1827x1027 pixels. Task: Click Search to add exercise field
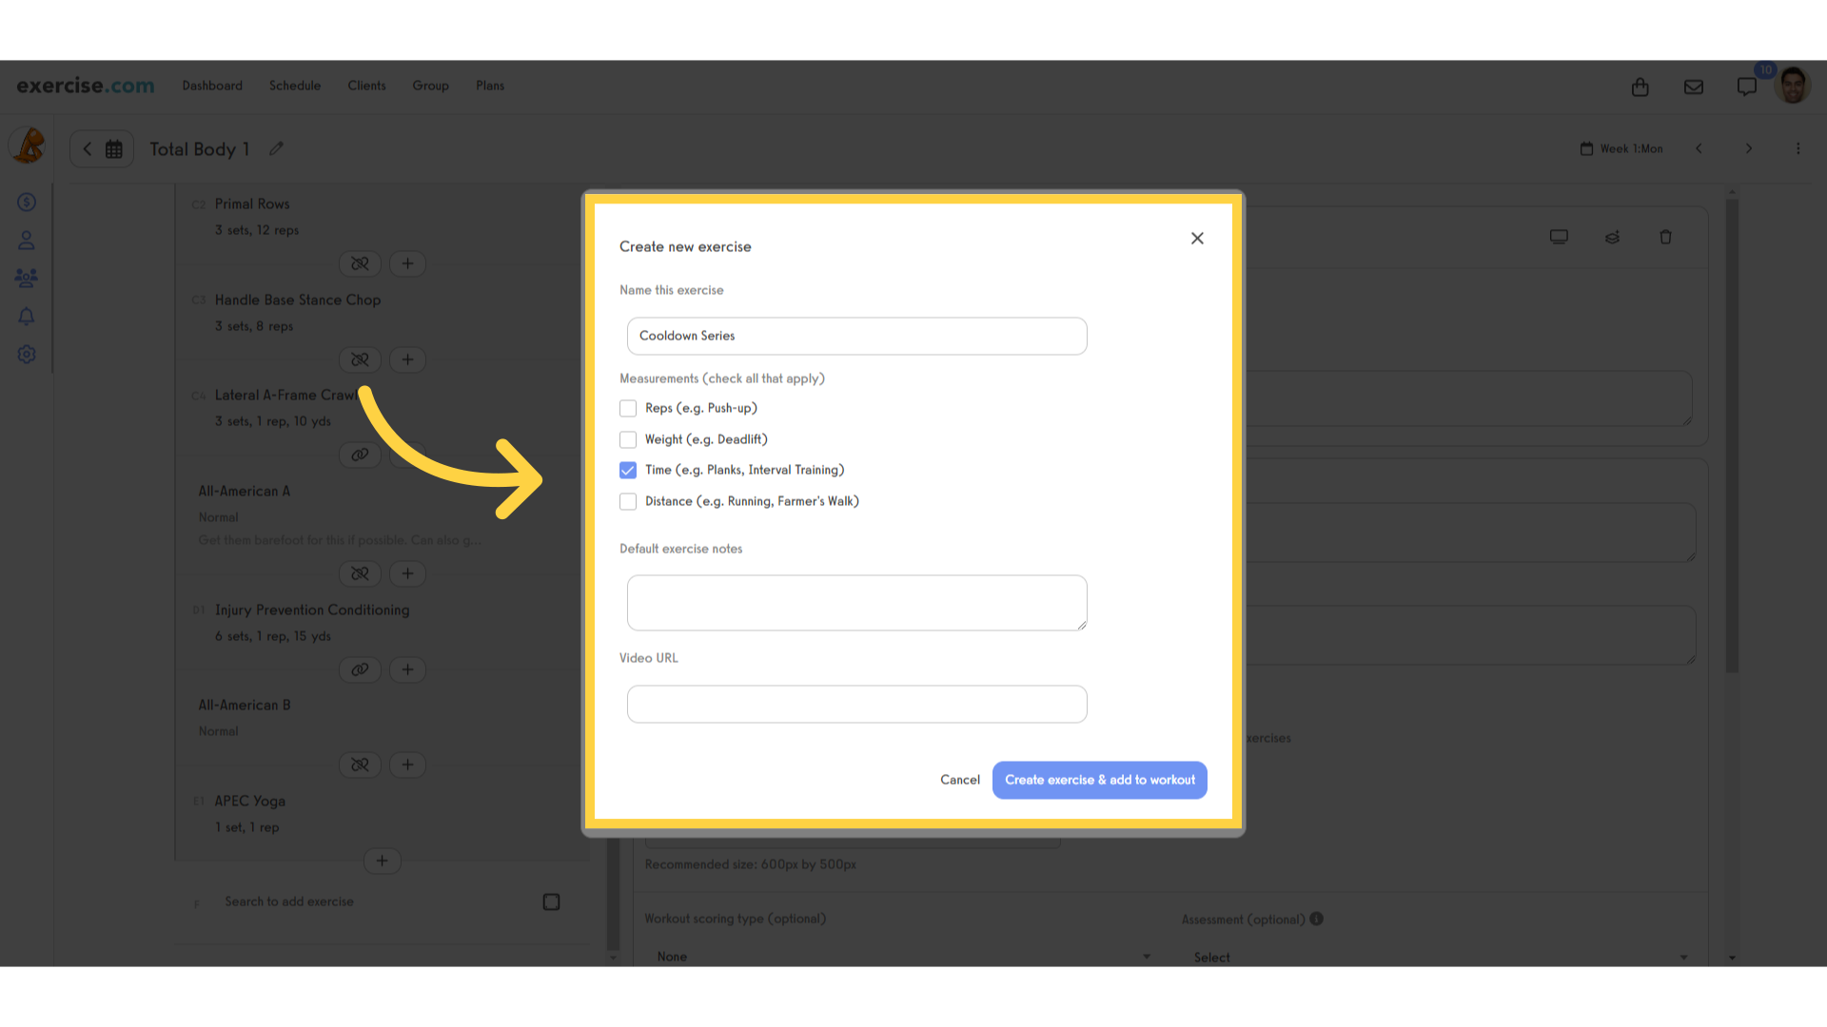pyautogui.click(x=289, y=901)
